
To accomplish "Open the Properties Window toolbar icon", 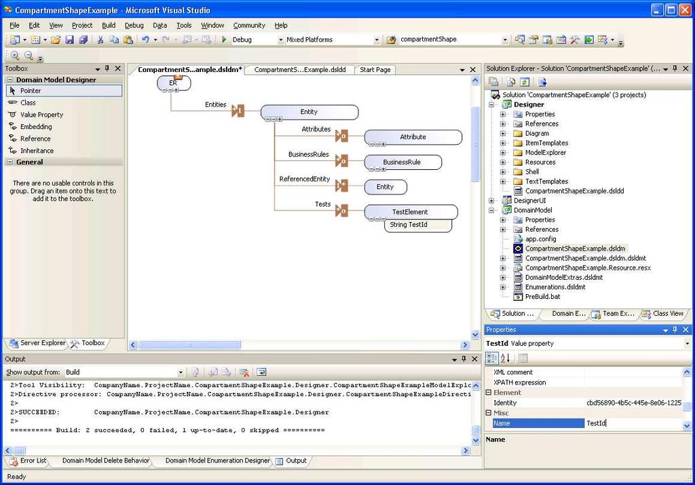I will point(533,40).
